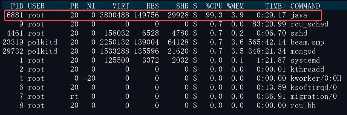
Task: Click PID 4461
Action: tap(14, 33)
